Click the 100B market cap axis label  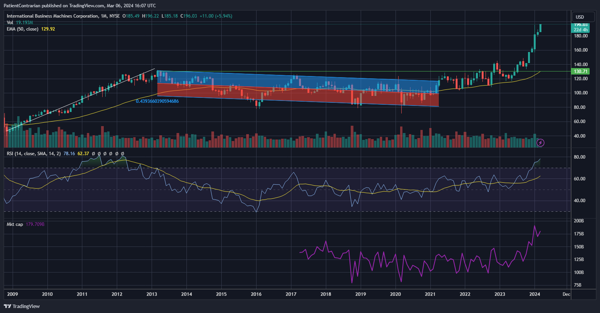point(579,272)
